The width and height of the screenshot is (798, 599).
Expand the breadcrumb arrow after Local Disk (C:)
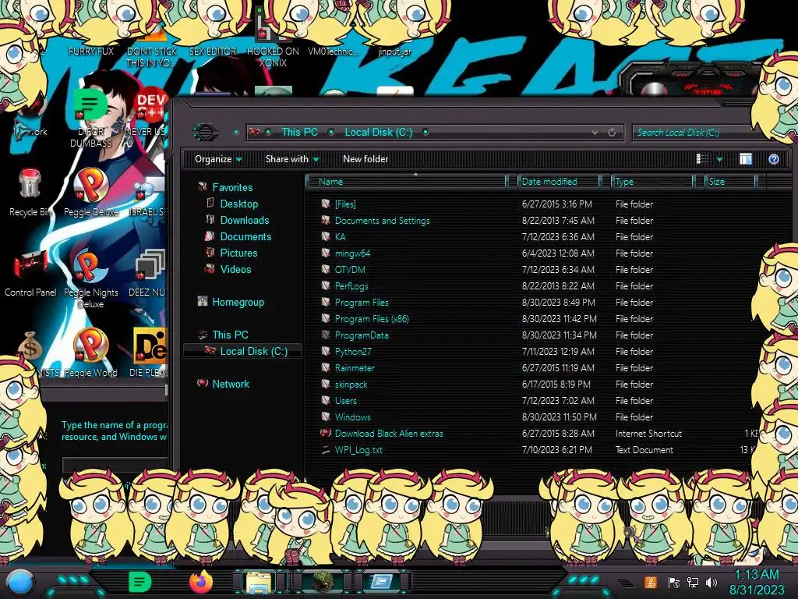click(x=425, y=133)
